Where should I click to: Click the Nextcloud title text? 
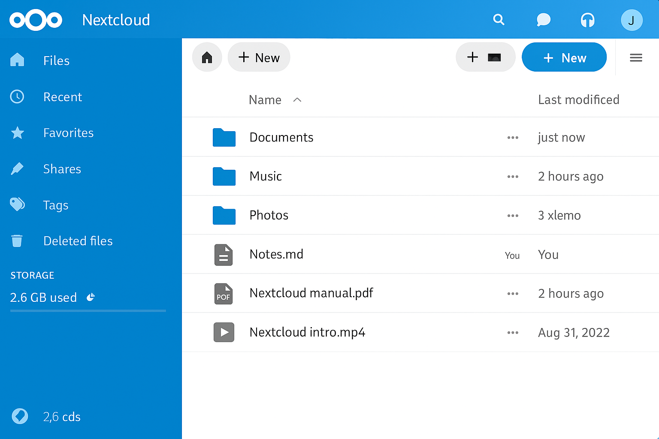116,20
